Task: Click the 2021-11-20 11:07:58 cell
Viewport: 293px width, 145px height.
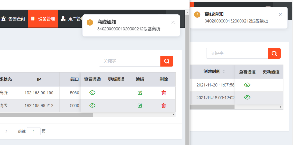Action: [x=215, y=85]
